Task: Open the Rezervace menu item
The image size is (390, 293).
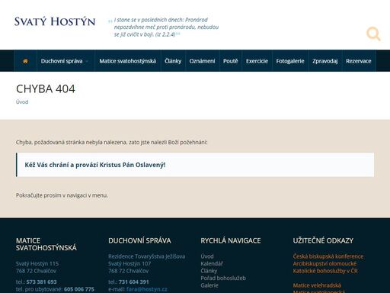Action: coord(358,61)
